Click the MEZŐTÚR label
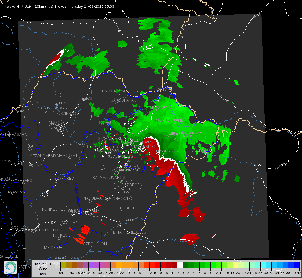The width and height of the screenshot is (302, 278). (53, 247)
